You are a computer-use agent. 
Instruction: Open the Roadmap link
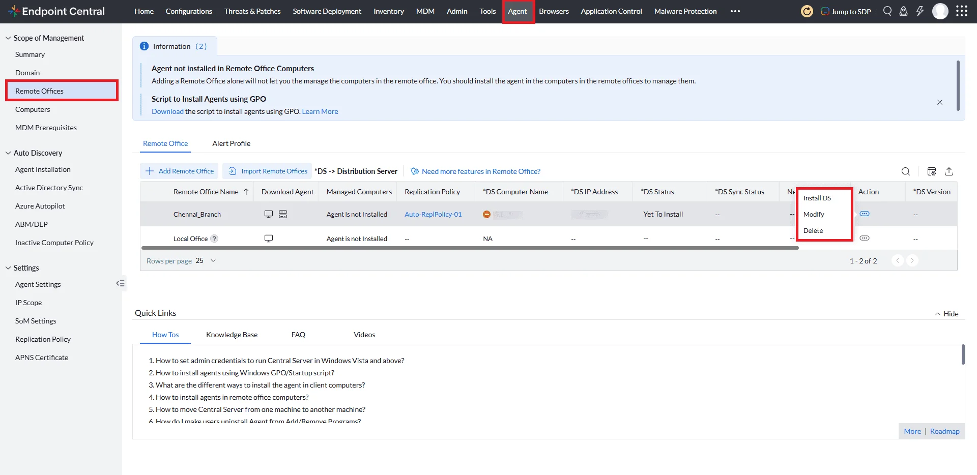click(945, 431)
